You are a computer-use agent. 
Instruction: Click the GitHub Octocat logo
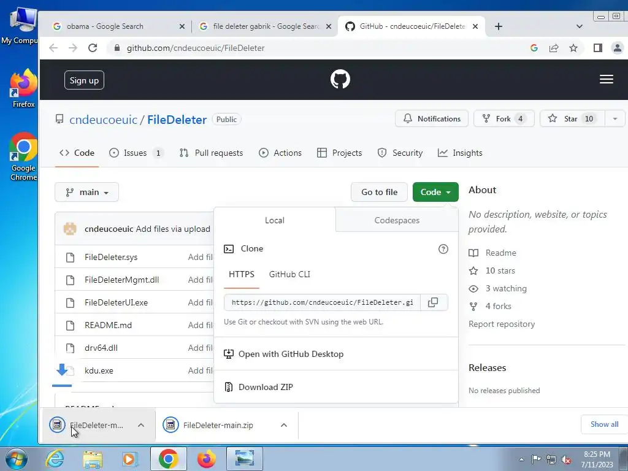tap(340, 79)
